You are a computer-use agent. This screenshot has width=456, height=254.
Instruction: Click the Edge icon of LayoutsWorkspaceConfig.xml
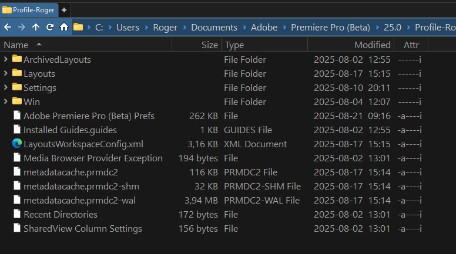17,143
